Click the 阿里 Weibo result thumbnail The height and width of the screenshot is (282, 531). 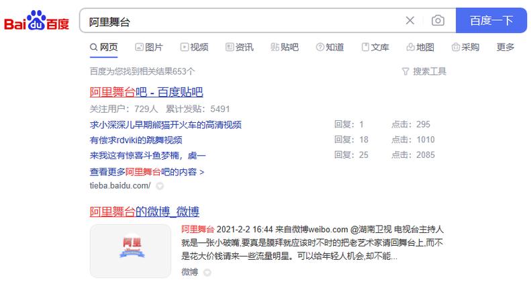131,251
